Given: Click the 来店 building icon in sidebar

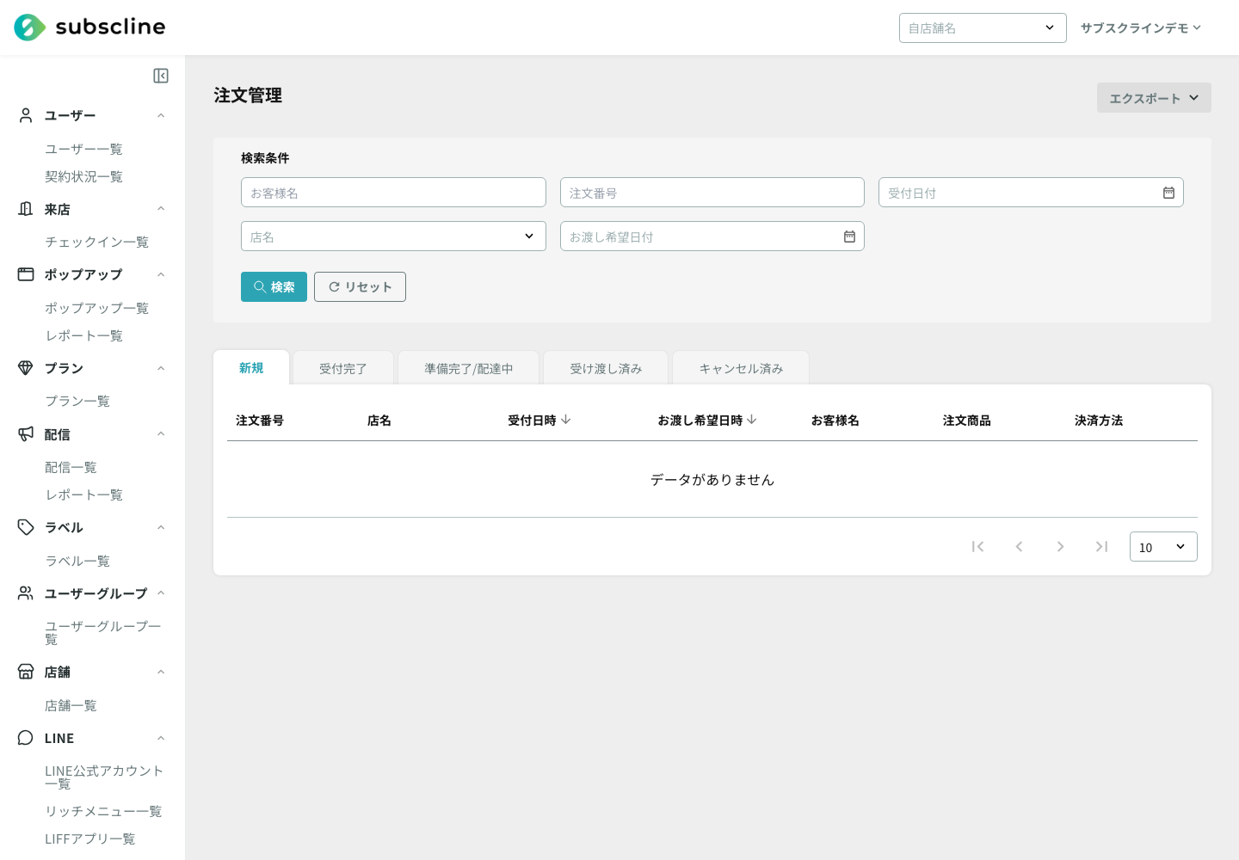Looking at the screenshot, I should coord(26,209).
